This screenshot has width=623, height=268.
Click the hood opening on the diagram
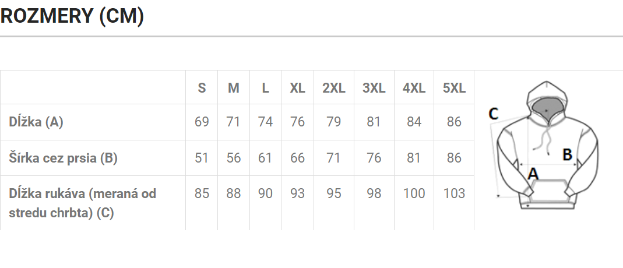(x=546, y=109)
